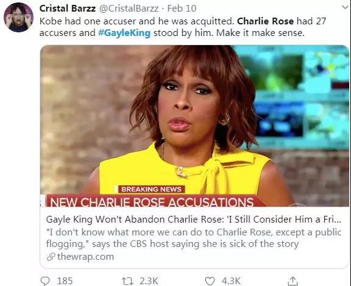Click the bold Charlie Rose text in tweet
This screenshot has height=286, width=351.
(265, 21)
